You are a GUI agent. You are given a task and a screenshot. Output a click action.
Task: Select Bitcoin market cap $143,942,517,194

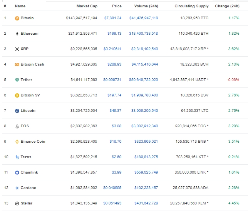click(82, 18)
